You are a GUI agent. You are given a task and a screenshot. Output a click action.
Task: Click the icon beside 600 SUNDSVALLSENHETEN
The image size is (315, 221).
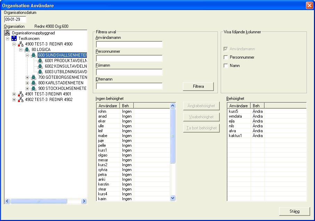click(34, 55)
